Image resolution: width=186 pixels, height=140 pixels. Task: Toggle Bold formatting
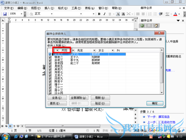coord(99,14)
